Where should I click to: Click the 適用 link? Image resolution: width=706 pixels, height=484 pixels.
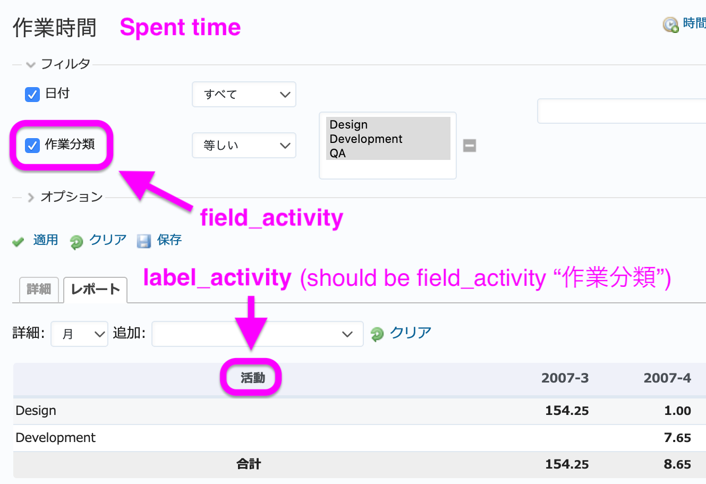click(x=46, y=240)
